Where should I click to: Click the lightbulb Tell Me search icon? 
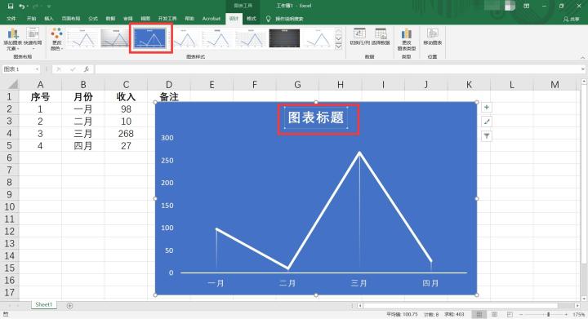click(268, 18)
